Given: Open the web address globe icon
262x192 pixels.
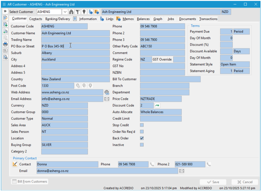Looking at the screenshot, I should (107, 92).
